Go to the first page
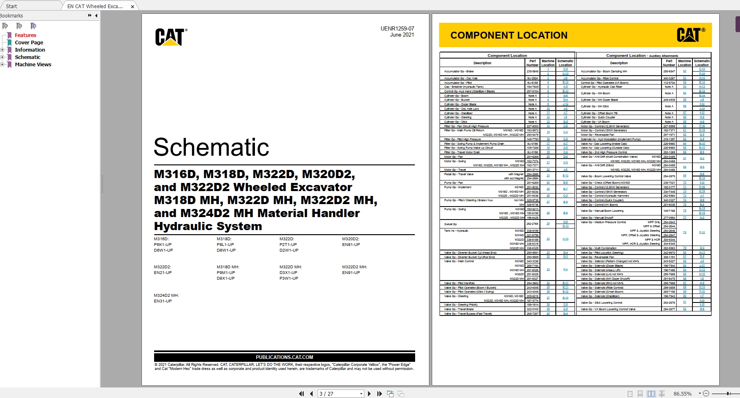This screenshot has height=398, width=740. click(301, 394)
